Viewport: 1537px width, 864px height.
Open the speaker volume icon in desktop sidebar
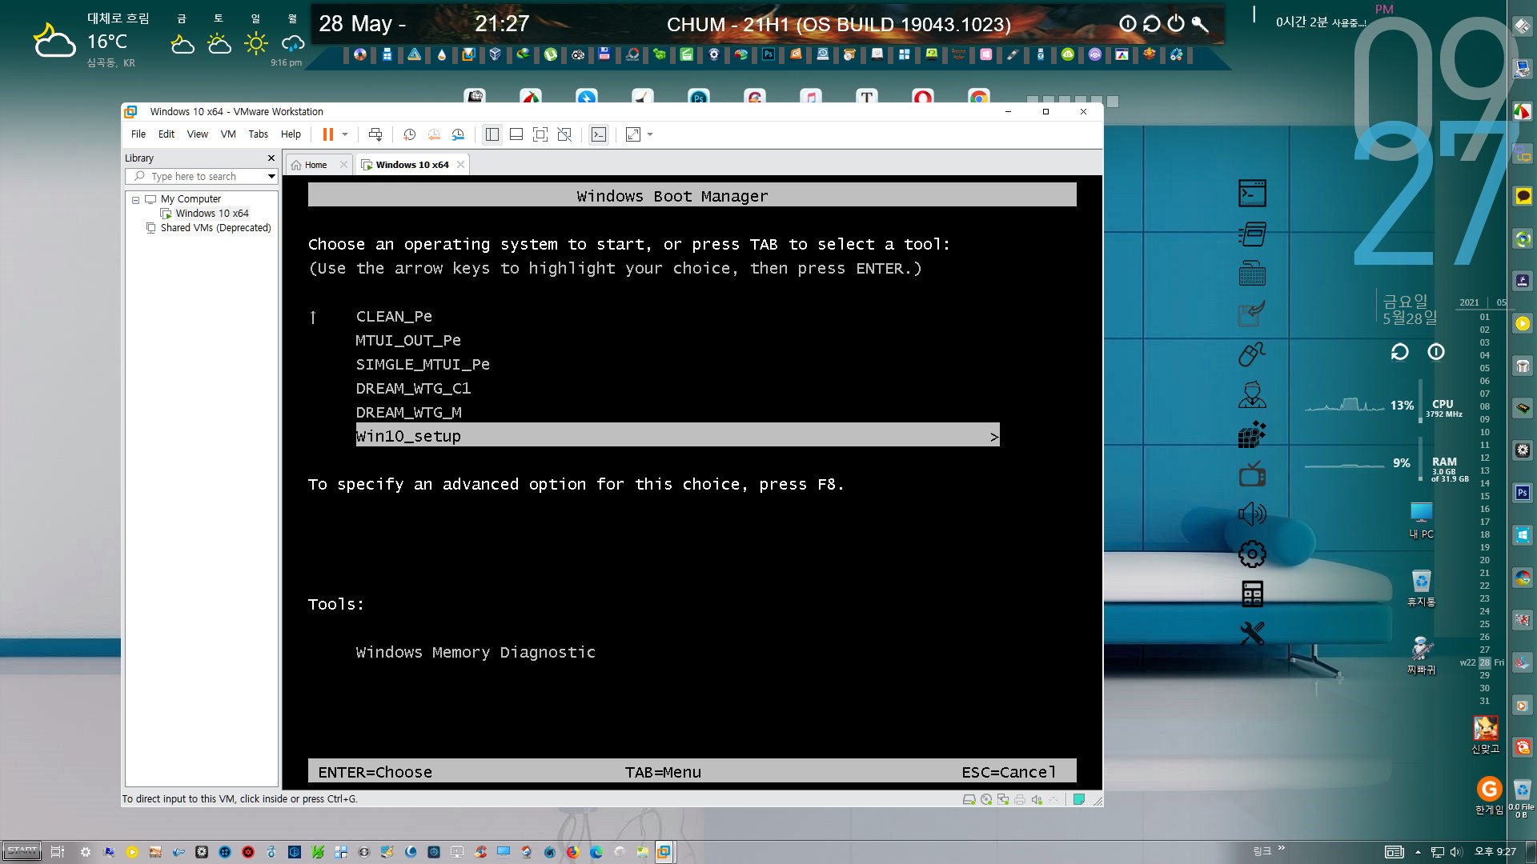(1252, 514)
